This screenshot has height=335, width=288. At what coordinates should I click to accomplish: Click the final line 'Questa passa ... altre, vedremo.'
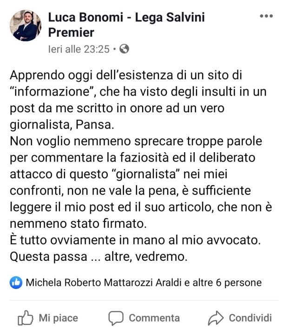98,257
